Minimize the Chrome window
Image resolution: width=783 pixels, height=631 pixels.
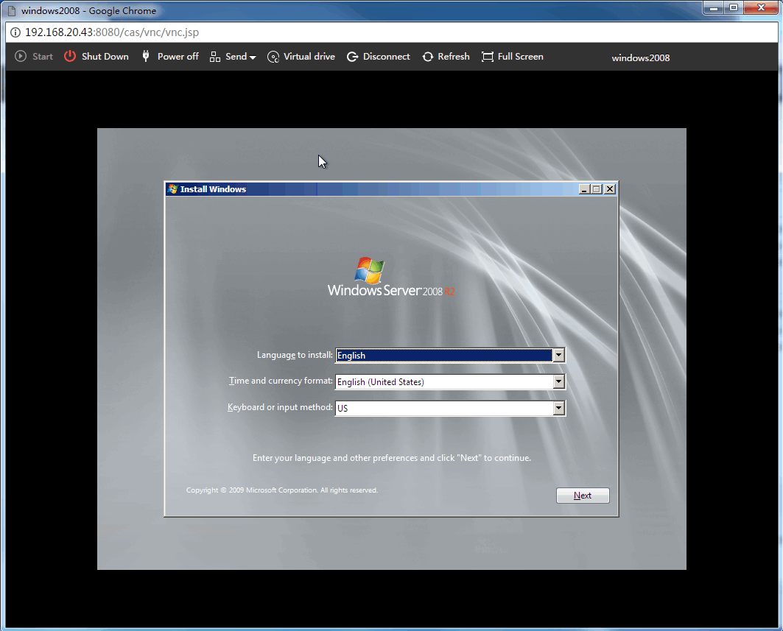pos(714,7)
